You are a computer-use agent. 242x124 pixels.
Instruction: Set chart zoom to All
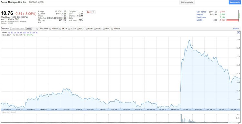pyautogui.click(x=36, y=33)
